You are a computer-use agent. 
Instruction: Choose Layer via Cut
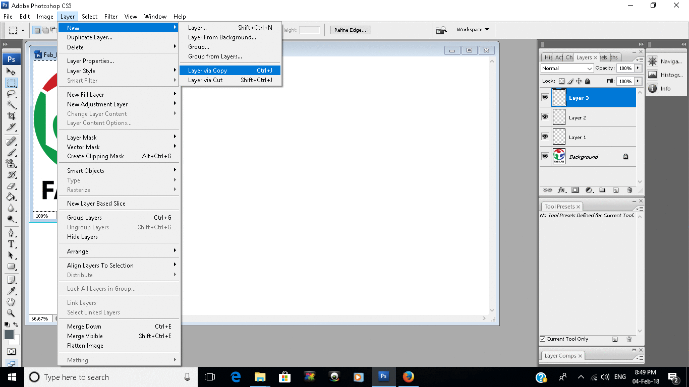[x=230, y=80]
